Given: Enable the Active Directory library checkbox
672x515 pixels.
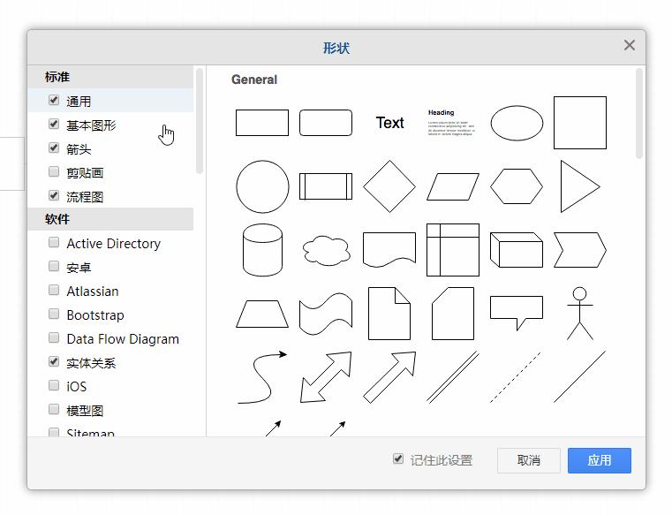Looking at the screenshot, I should click(x=54, y=243).
